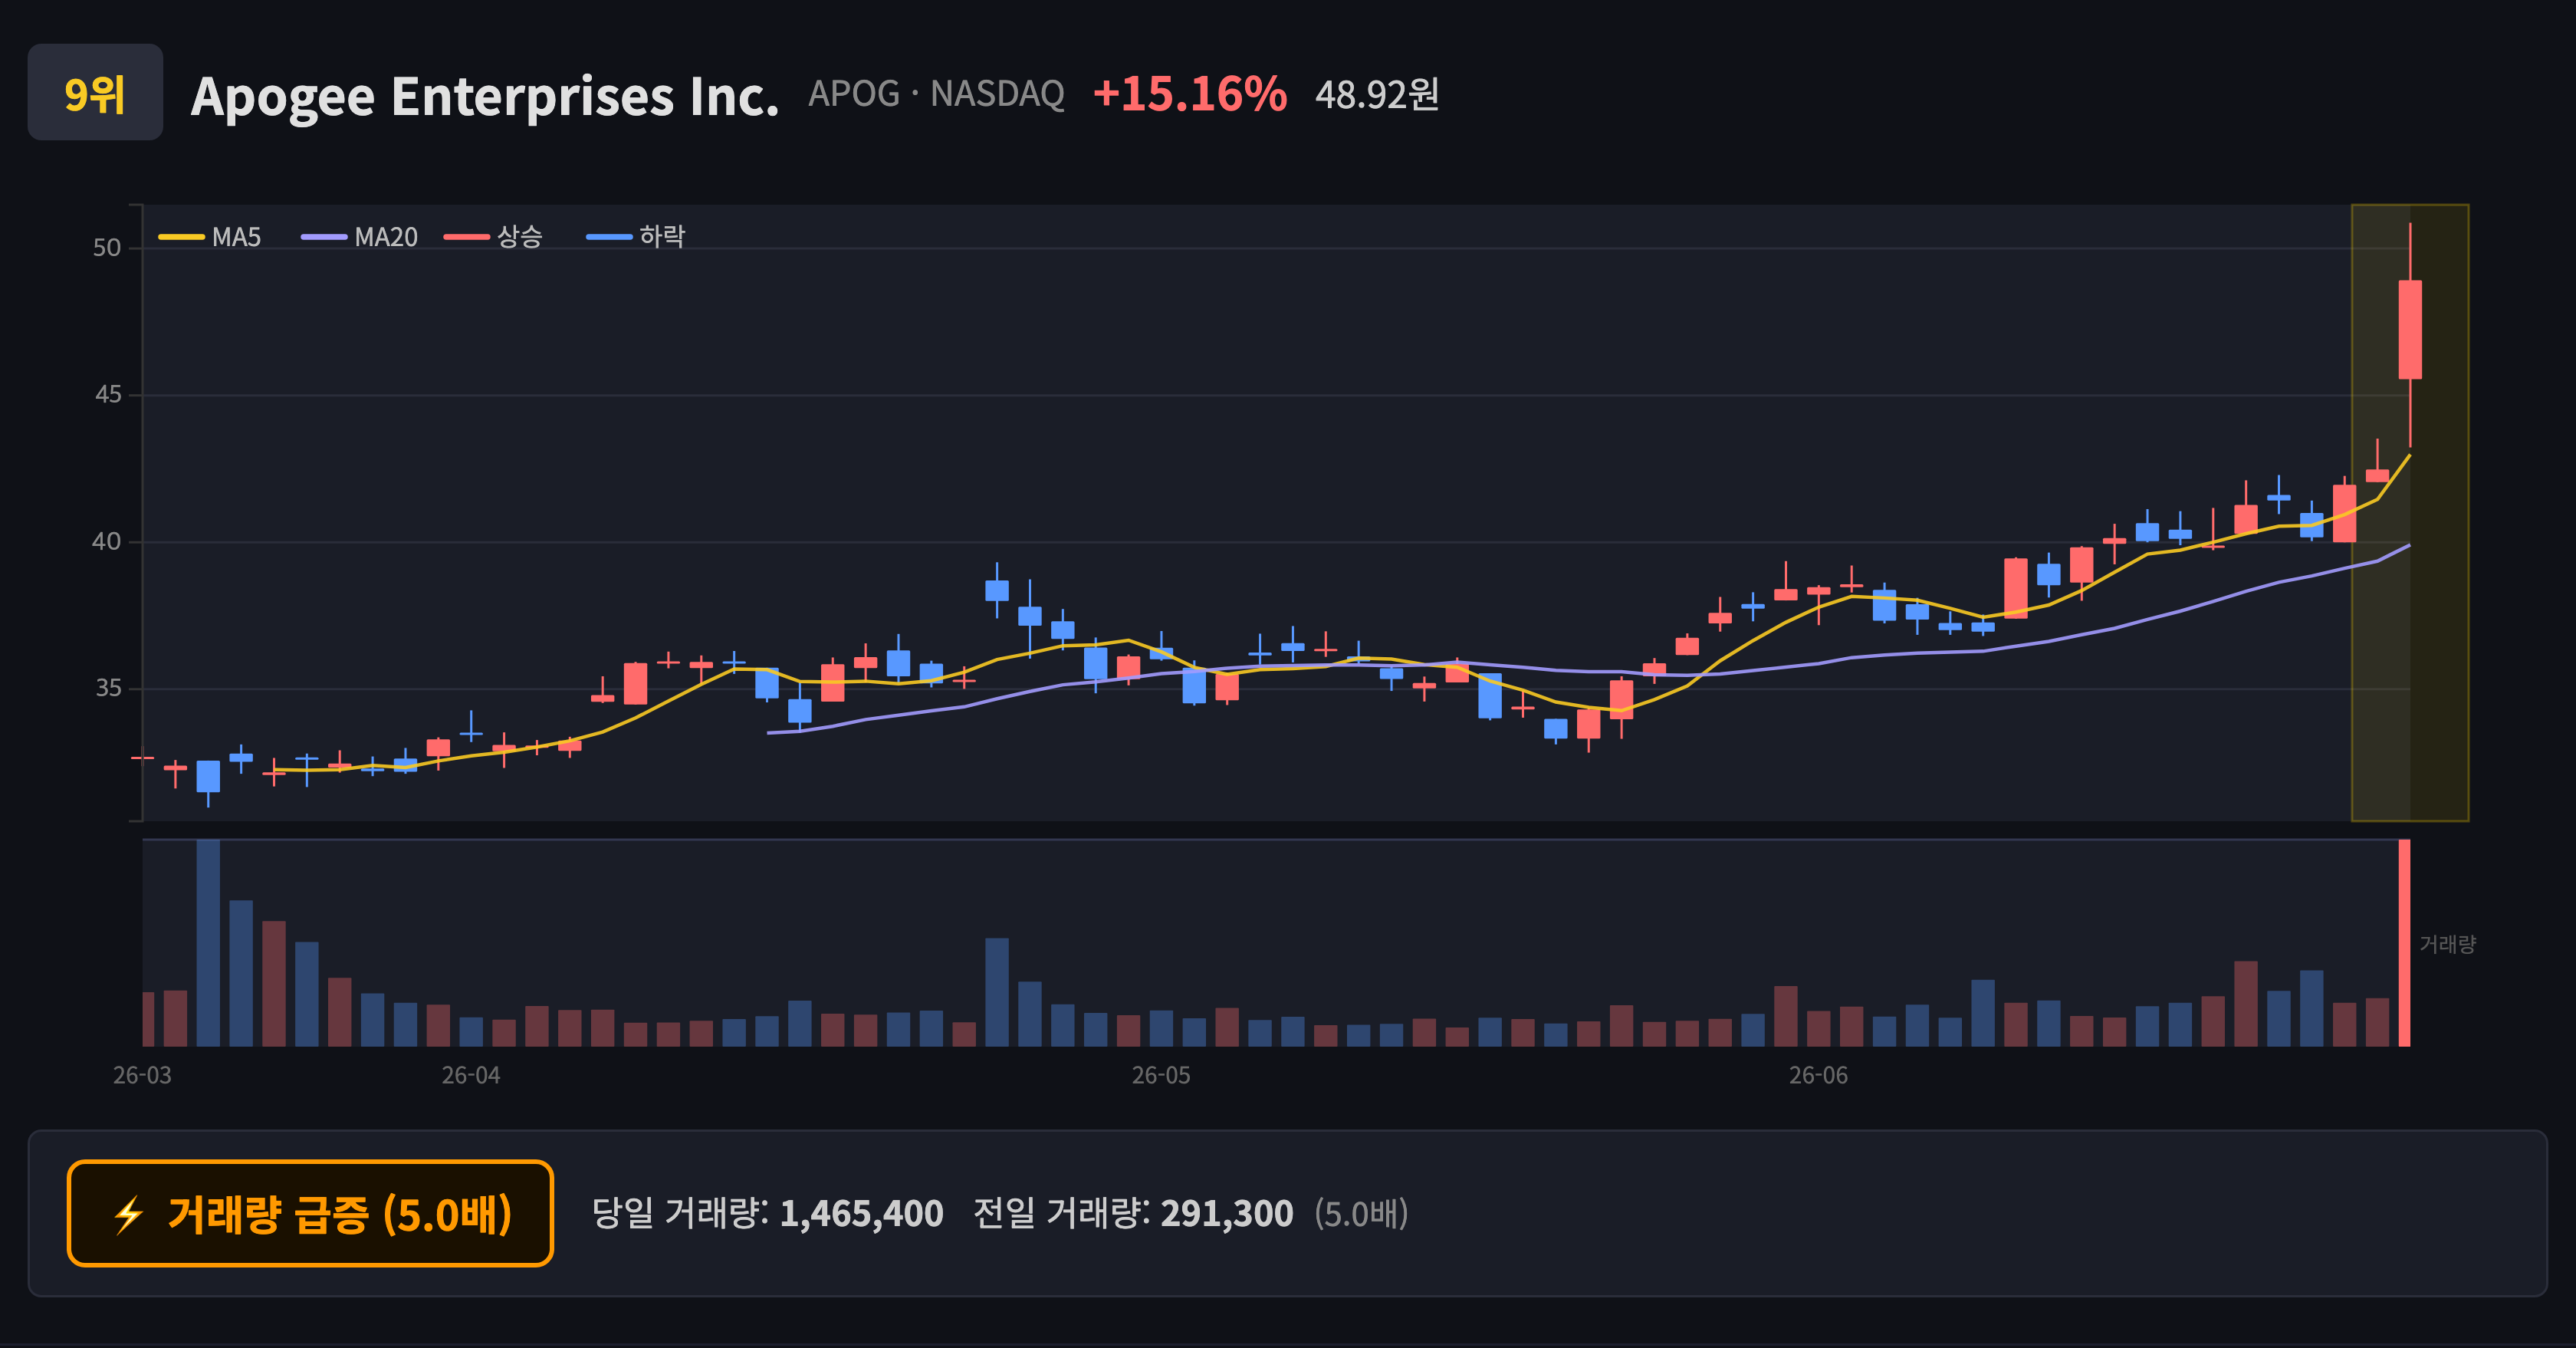2576x1348 pixels.
Task: Click the tallest blue volume bar in early March
Action: click(x=208, y=943)
